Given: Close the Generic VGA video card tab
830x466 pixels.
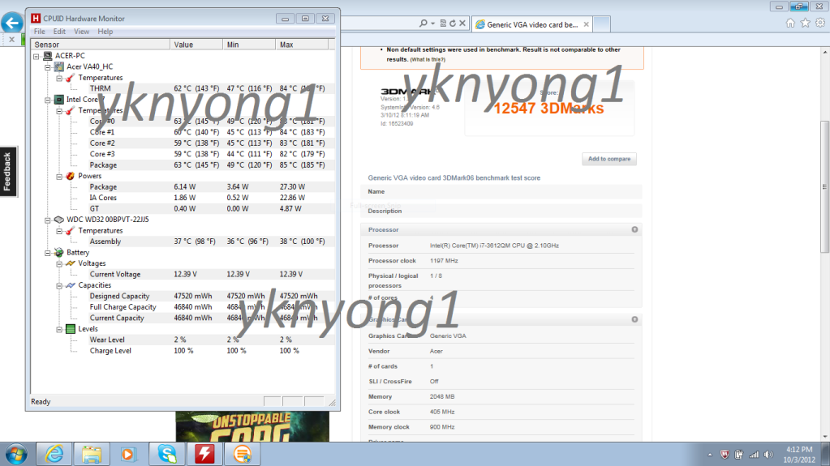Looking at the screenshot, I should (x=586, y=24).
